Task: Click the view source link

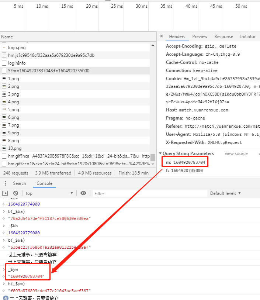Action: point(236,154)
